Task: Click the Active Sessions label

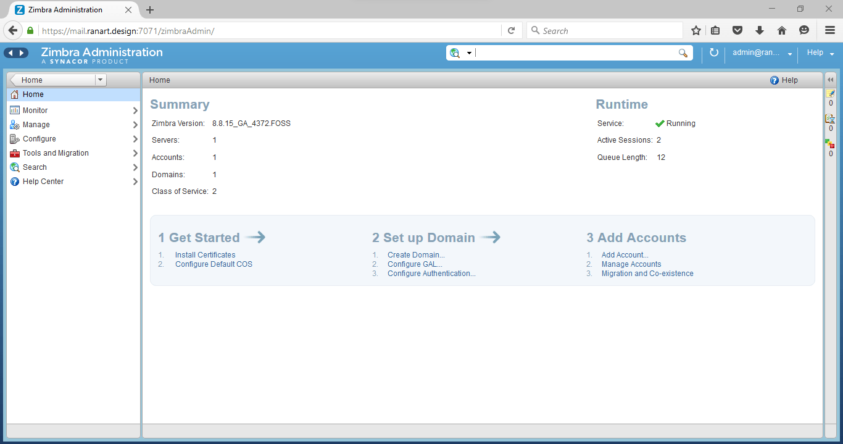Action: [x=625, y=140]
